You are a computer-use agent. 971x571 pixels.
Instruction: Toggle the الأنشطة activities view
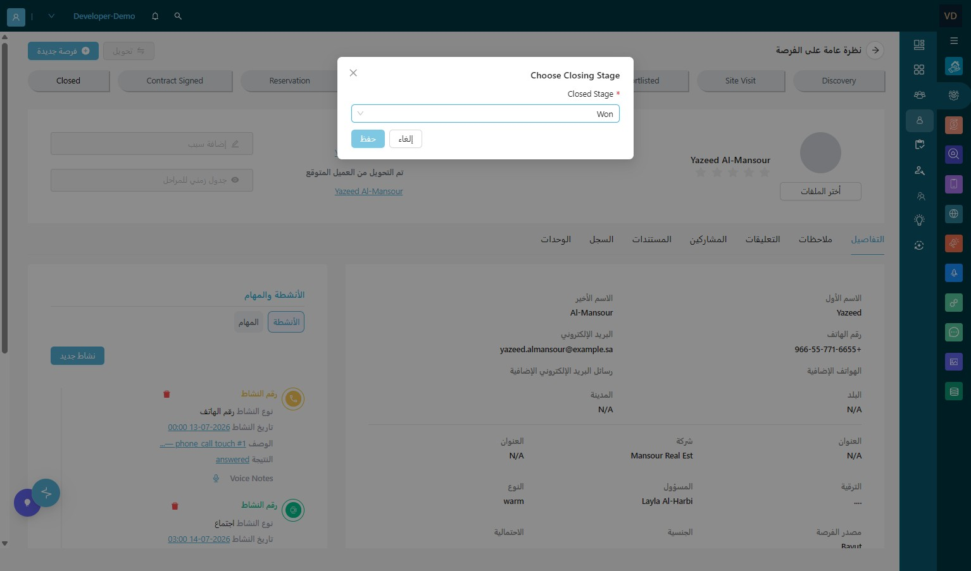click(286, 322)
